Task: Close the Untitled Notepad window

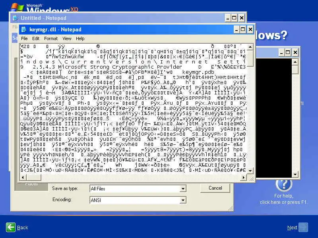Action: pos(242,18)
